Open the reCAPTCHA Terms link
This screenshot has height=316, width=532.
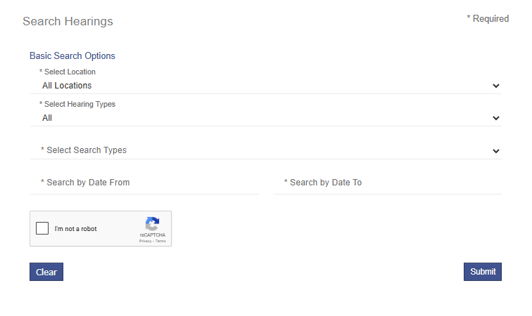pyautogui.click(x=160, y=241)
